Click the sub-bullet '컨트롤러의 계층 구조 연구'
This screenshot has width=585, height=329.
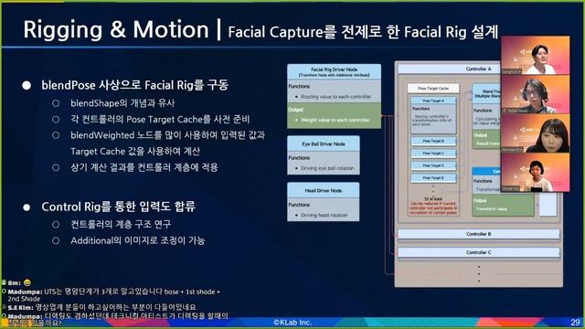point(121,224)
